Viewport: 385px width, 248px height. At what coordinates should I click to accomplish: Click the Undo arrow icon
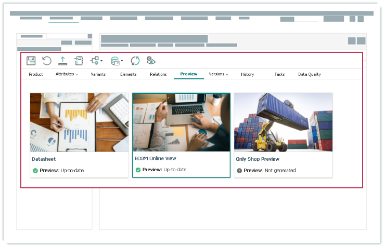click(x=47, y=61)
